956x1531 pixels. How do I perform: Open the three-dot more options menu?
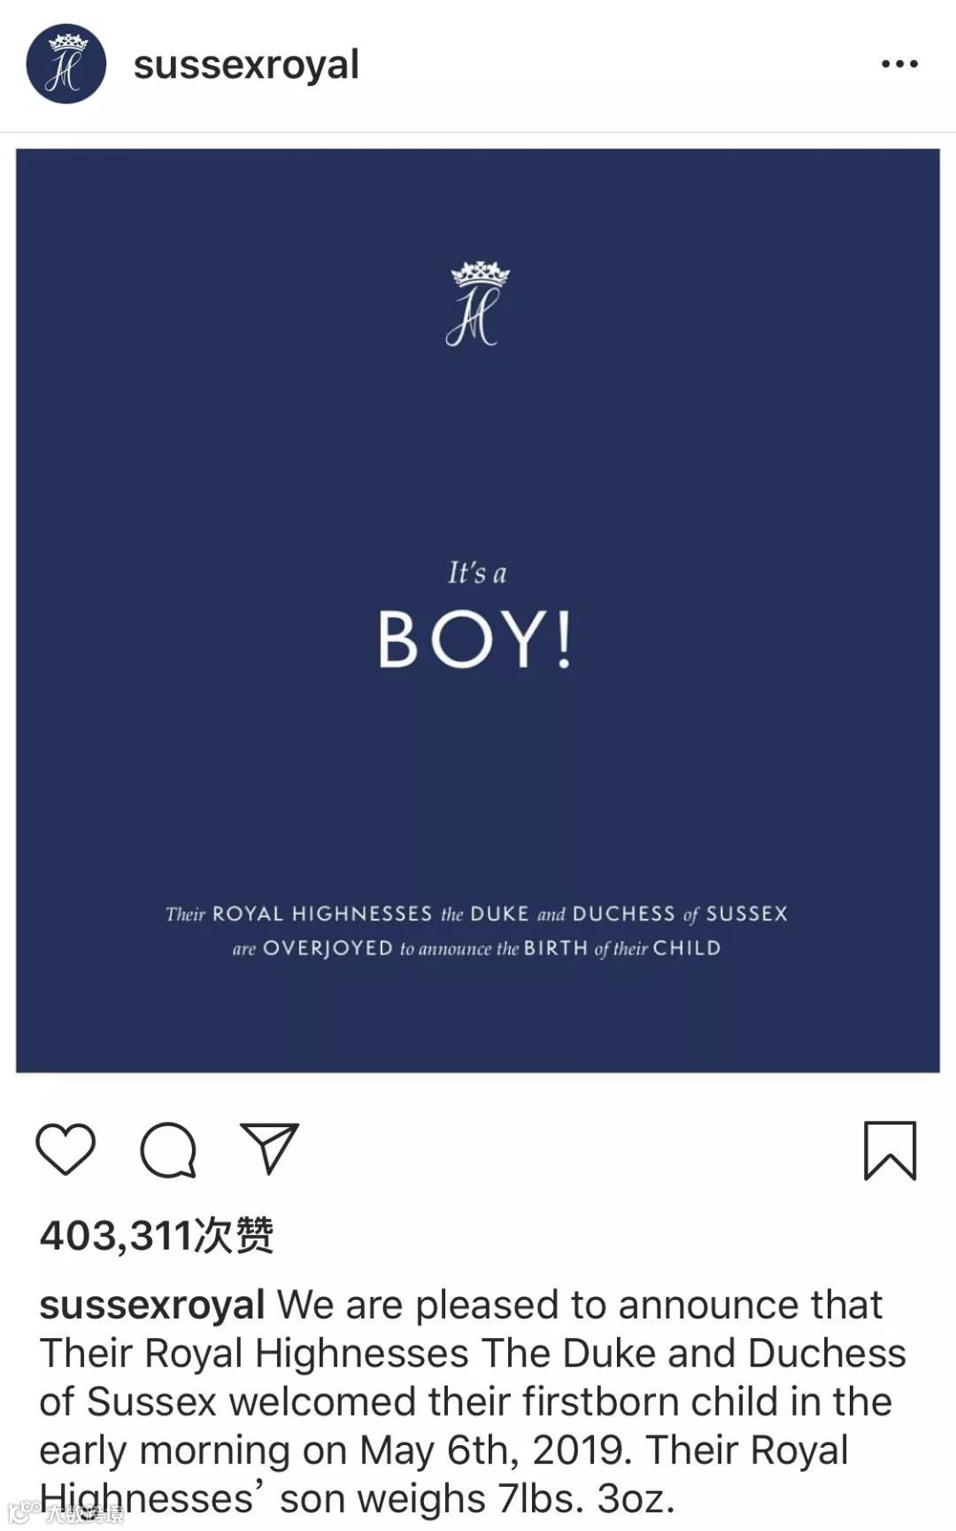[x=899, y=64]
